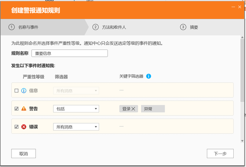Click the orange warning triangle icon
Image resolution: width=246 pixels, height=167 pixels.
point(24,108)
